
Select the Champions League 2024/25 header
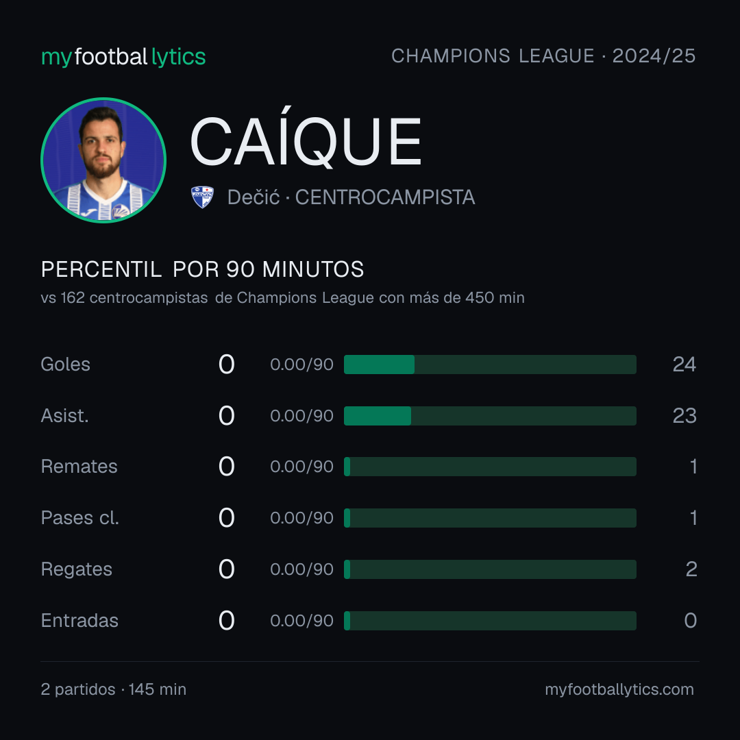coord(543,56)
